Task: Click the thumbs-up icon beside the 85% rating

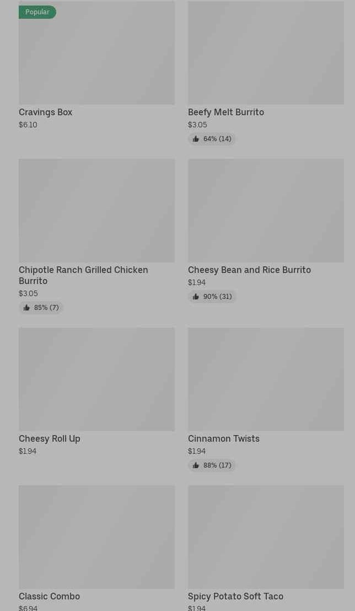Action: point(26,308)
